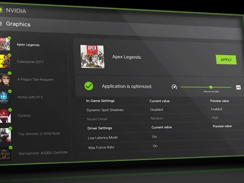This screenshot has height=183, width=244.
Task: Click the performance speedometer icon
Action: [174, 87]
